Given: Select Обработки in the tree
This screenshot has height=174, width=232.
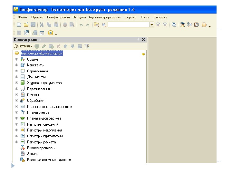Looking at the screenshot, I should click(36, 101).
